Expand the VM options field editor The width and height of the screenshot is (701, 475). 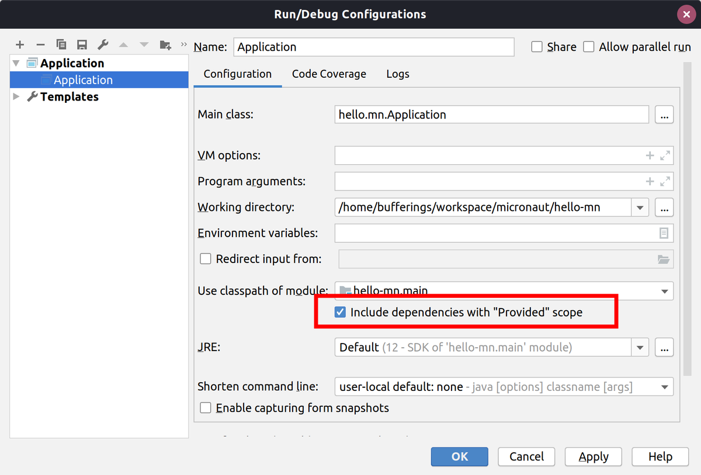[665, 155]
